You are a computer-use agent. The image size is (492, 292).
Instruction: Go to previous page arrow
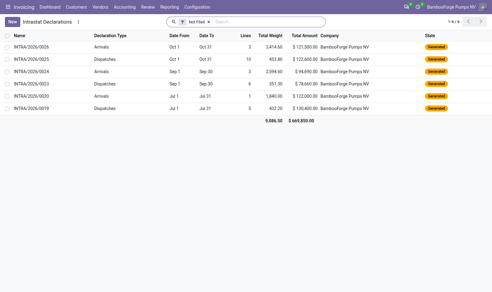[x=468, y=22]
